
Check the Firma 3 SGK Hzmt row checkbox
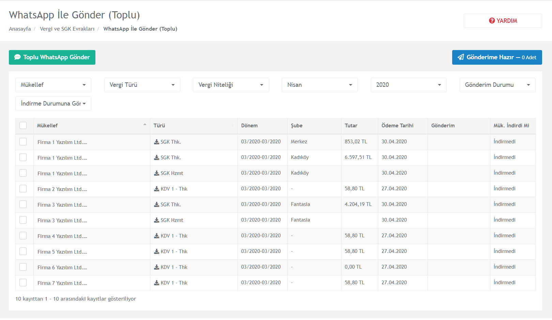(x=23, y=220)
